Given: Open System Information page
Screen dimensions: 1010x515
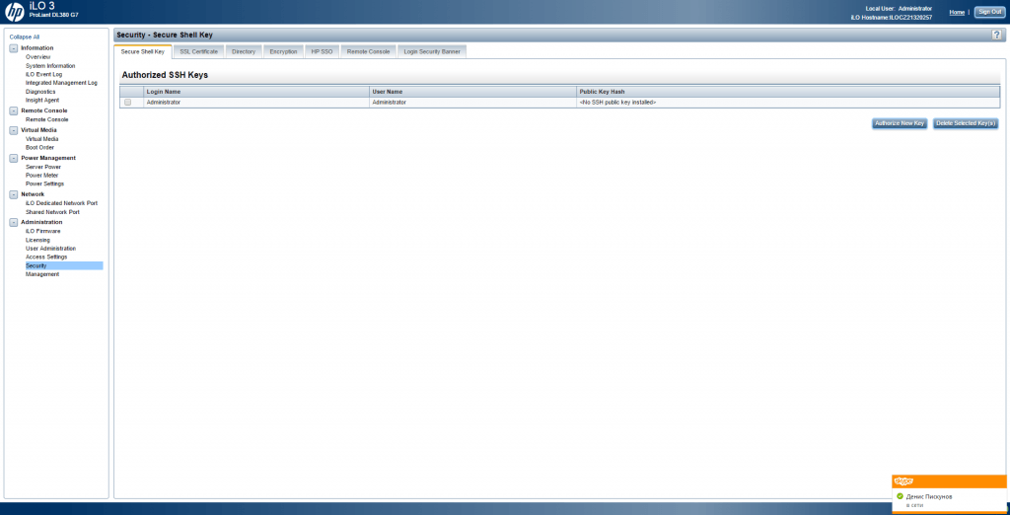Looking at the screenshot, I should point(50,66).
